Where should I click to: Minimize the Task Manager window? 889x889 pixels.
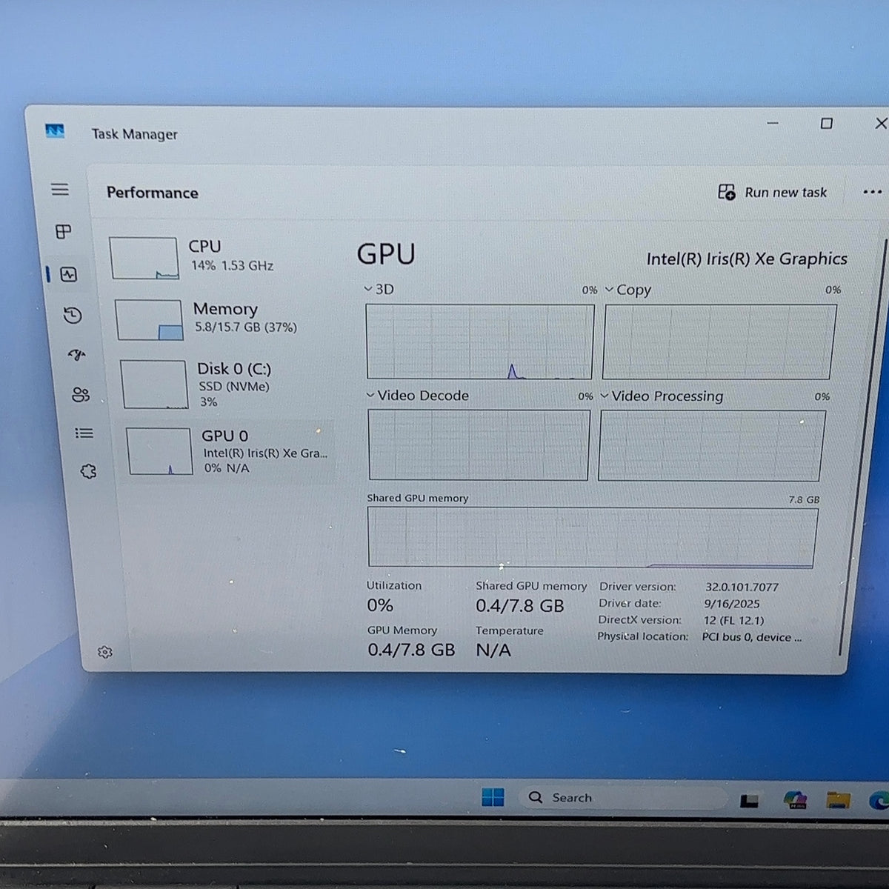(x=772, y=123)
